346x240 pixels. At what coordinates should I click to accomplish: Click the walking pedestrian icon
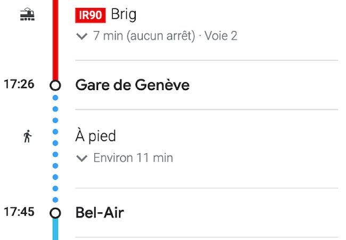27,137
